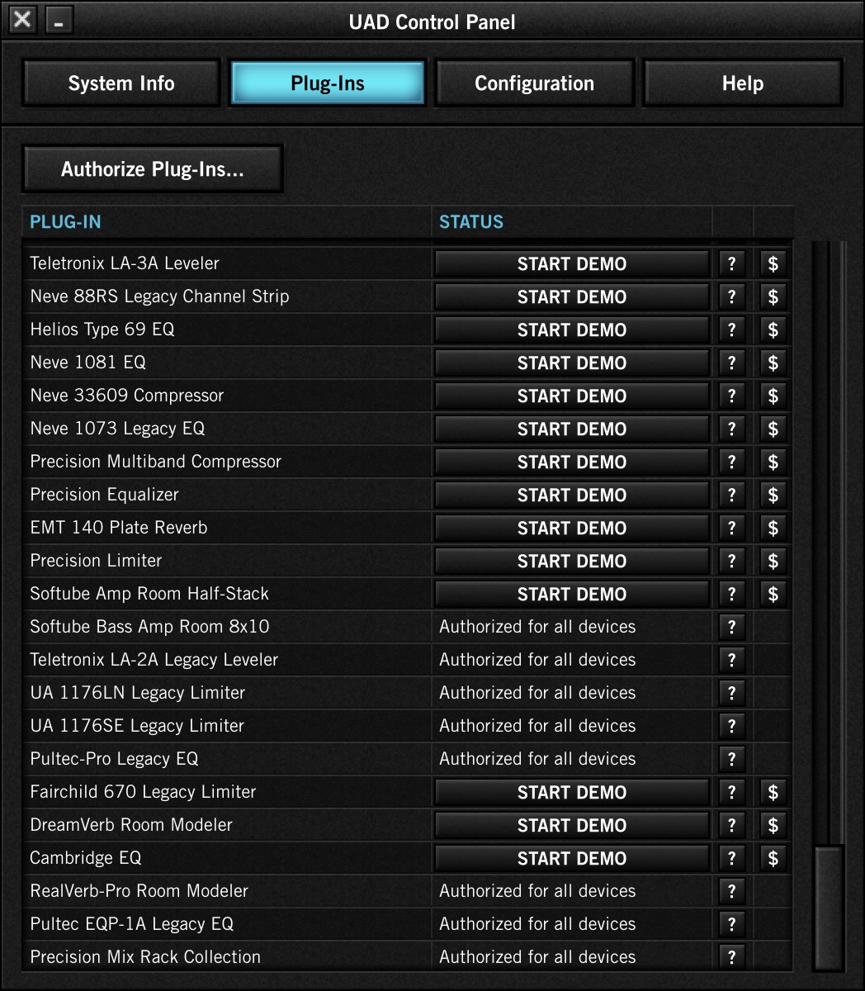Viewport: 865px width, 991px height.
Task: Start demo for Neve 88RS Legacy Channel Strip
Action: click(571, 296)
